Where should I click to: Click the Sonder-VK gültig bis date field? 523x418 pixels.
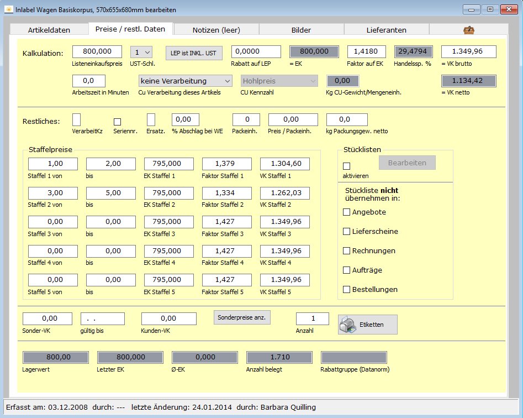coord(103,318)
